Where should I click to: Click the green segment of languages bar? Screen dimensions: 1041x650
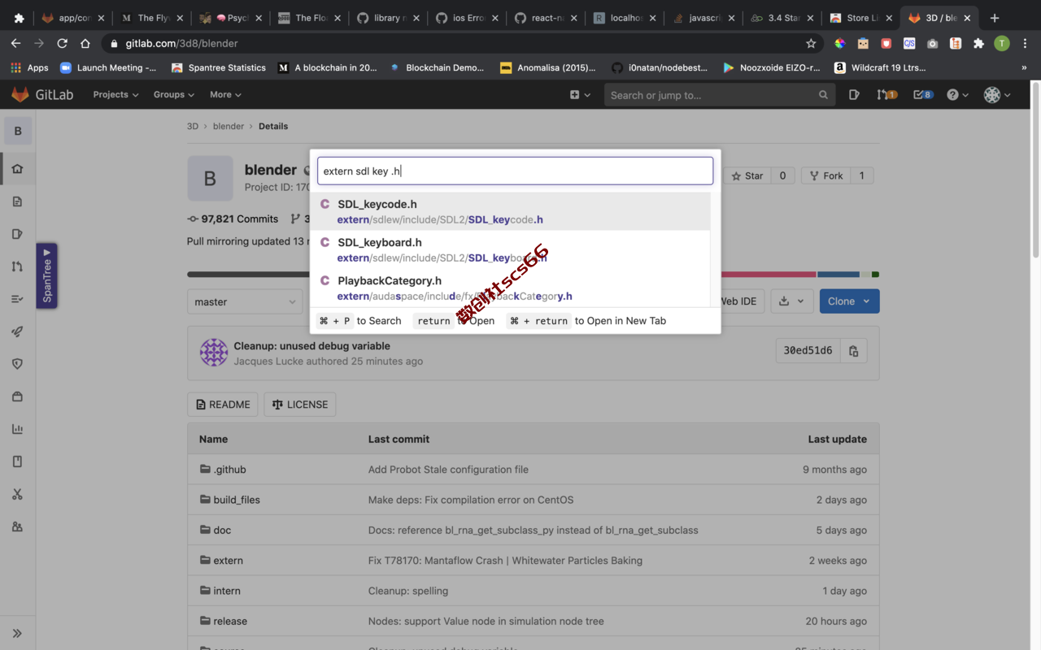click(875, 275)
